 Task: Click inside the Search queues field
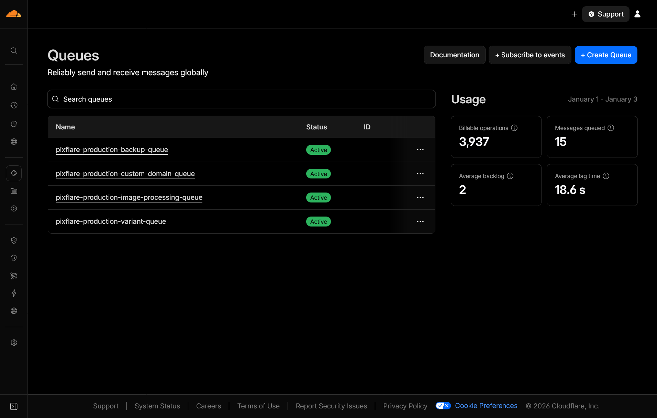pos(241,99)
